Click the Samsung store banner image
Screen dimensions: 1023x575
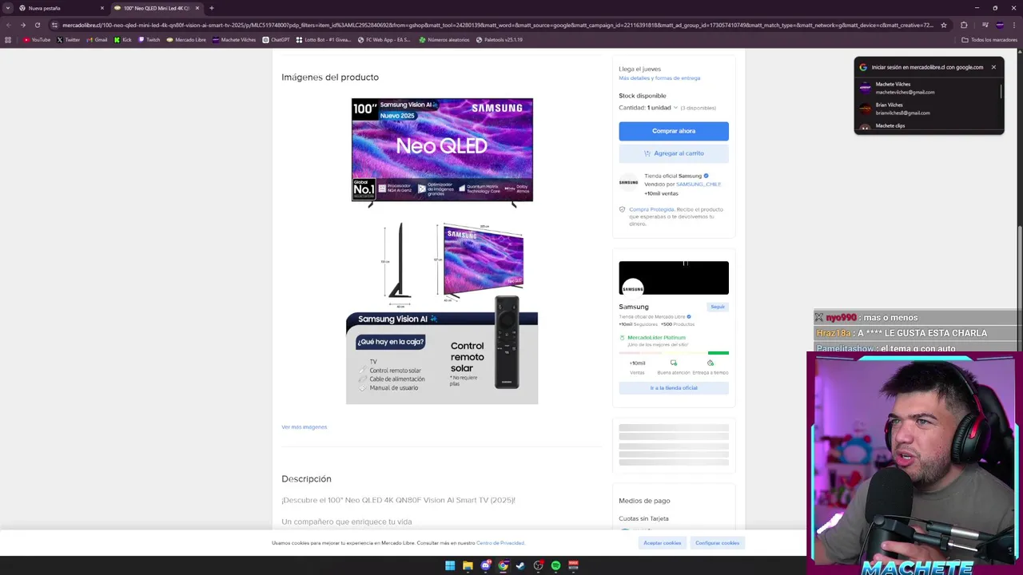(674, 278)
